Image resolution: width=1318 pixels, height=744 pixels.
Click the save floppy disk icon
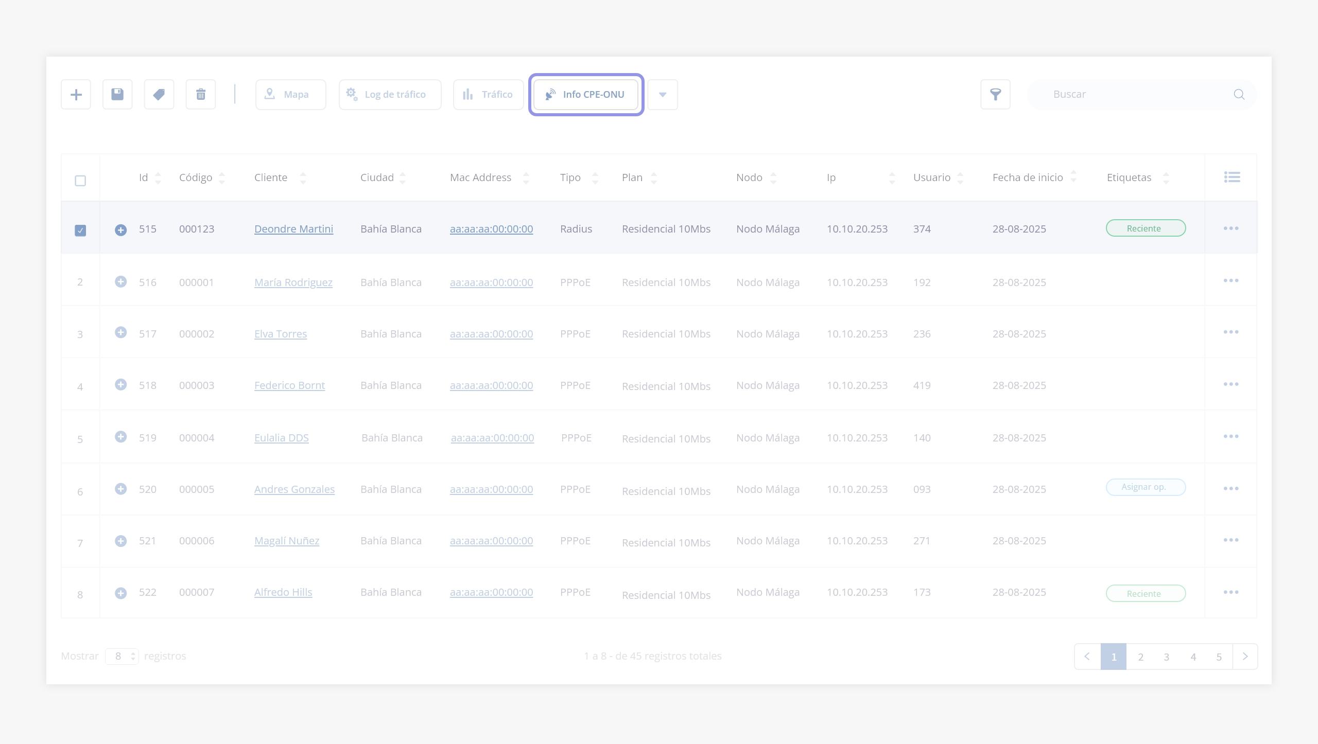[x=117, y=94]
